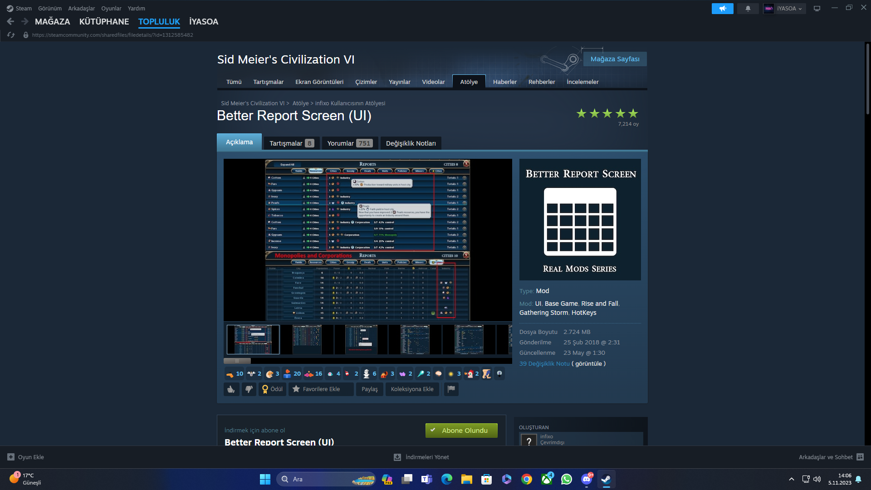Viewport: 871px width, 490px height.
Task: Click the thumbs down rate icon
Action: click(x=249, y=389)
